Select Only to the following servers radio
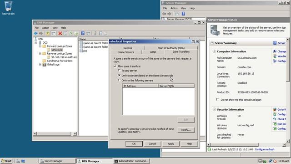The height and width of the screenshot is (164, 291). pyautogui.click(x=119, y=80)
